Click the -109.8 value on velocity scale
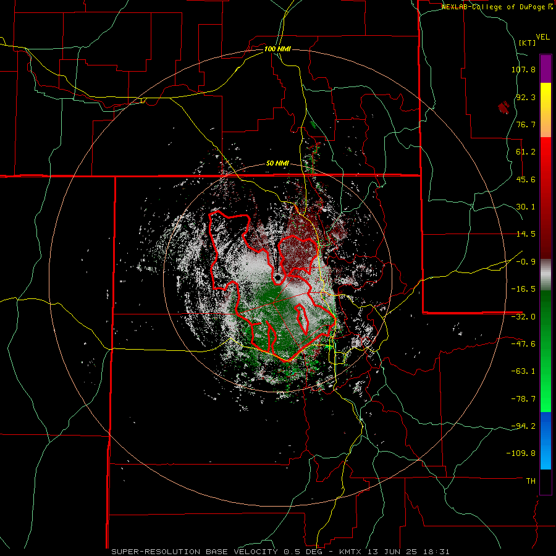The image size is (556, 556). pyautogui.click(x=521, y=453)
